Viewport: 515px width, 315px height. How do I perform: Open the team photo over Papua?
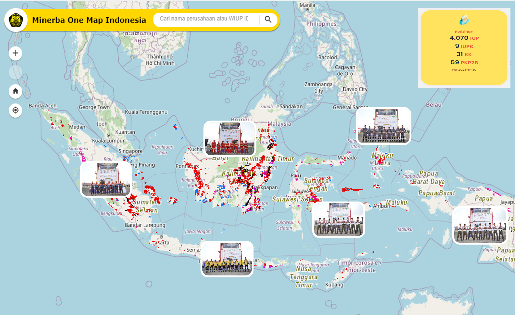[x=480, y=225]
